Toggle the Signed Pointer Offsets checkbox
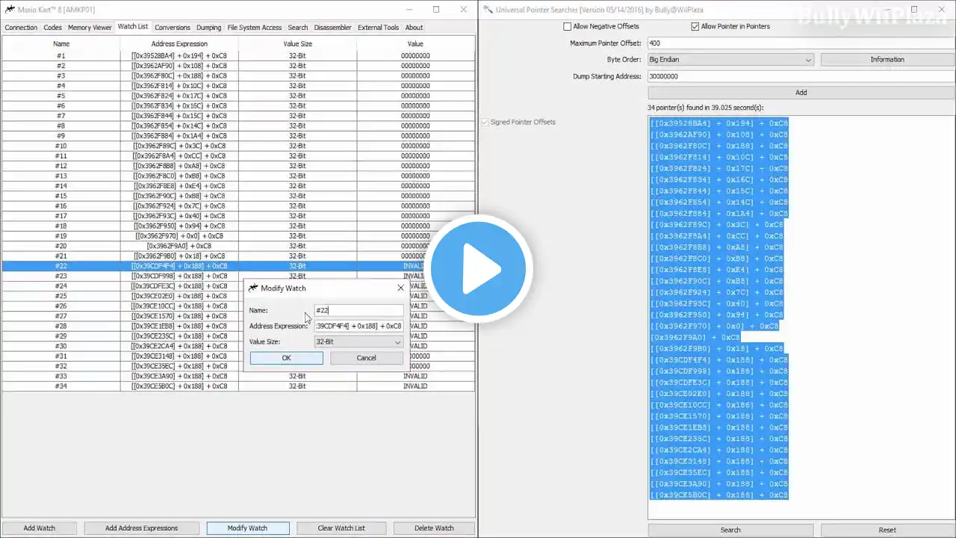 (x=485, y=122)
